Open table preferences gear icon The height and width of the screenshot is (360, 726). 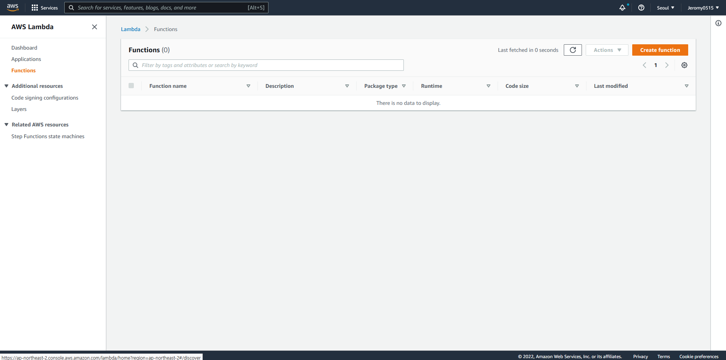684,65
